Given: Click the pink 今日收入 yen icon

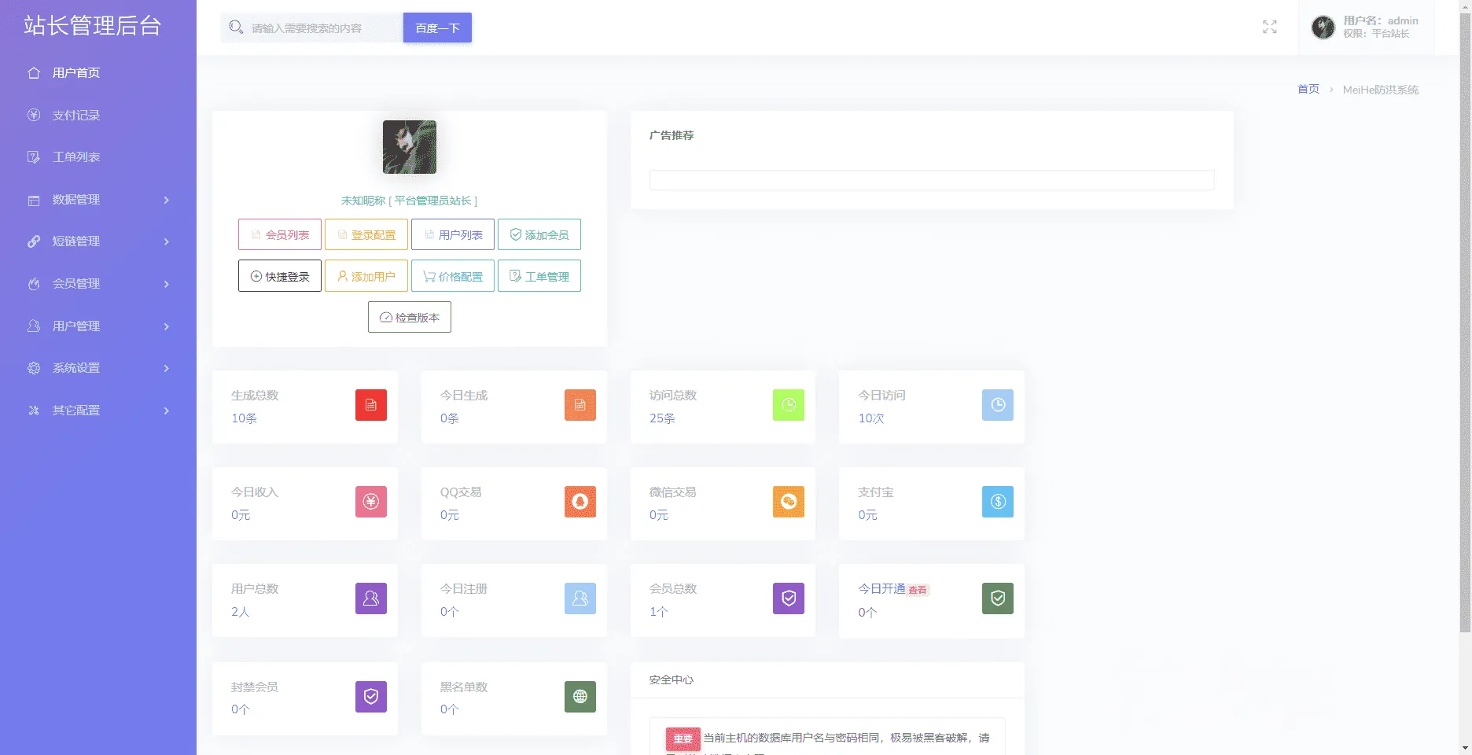Looking at the screenshot, I should click(x=371, y=502).
